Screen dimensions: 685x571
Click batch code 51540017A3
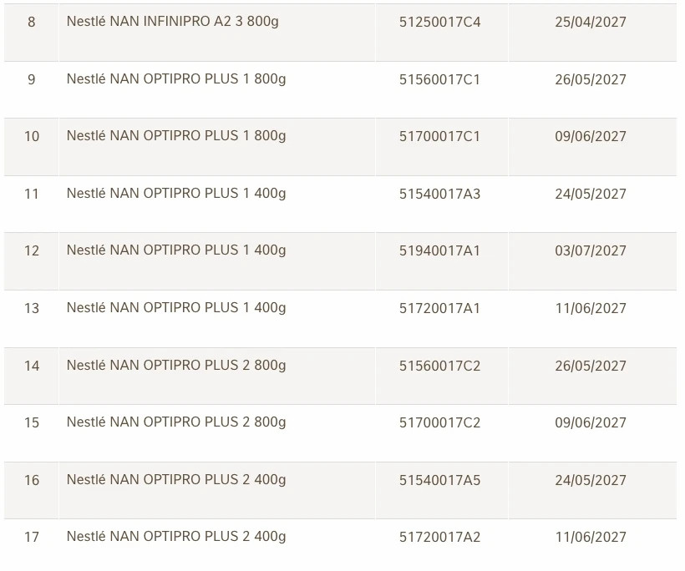click(x=439, y=195)
